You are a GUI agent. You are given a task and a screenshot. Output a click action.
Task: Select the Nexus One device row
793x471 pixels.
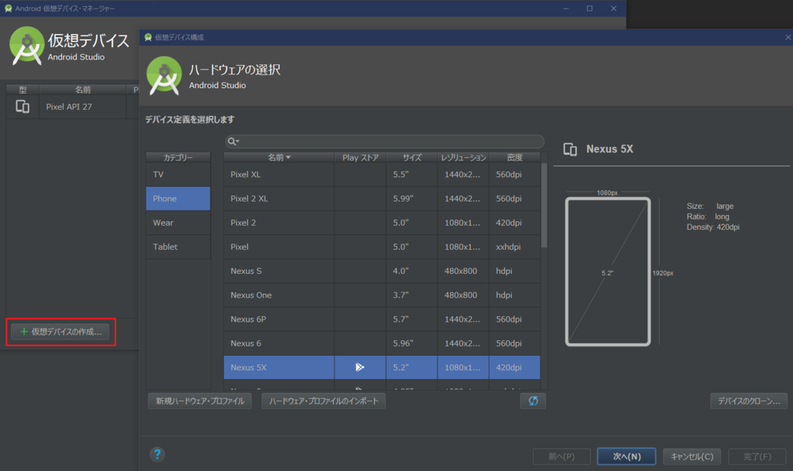(x=382, y=295)
